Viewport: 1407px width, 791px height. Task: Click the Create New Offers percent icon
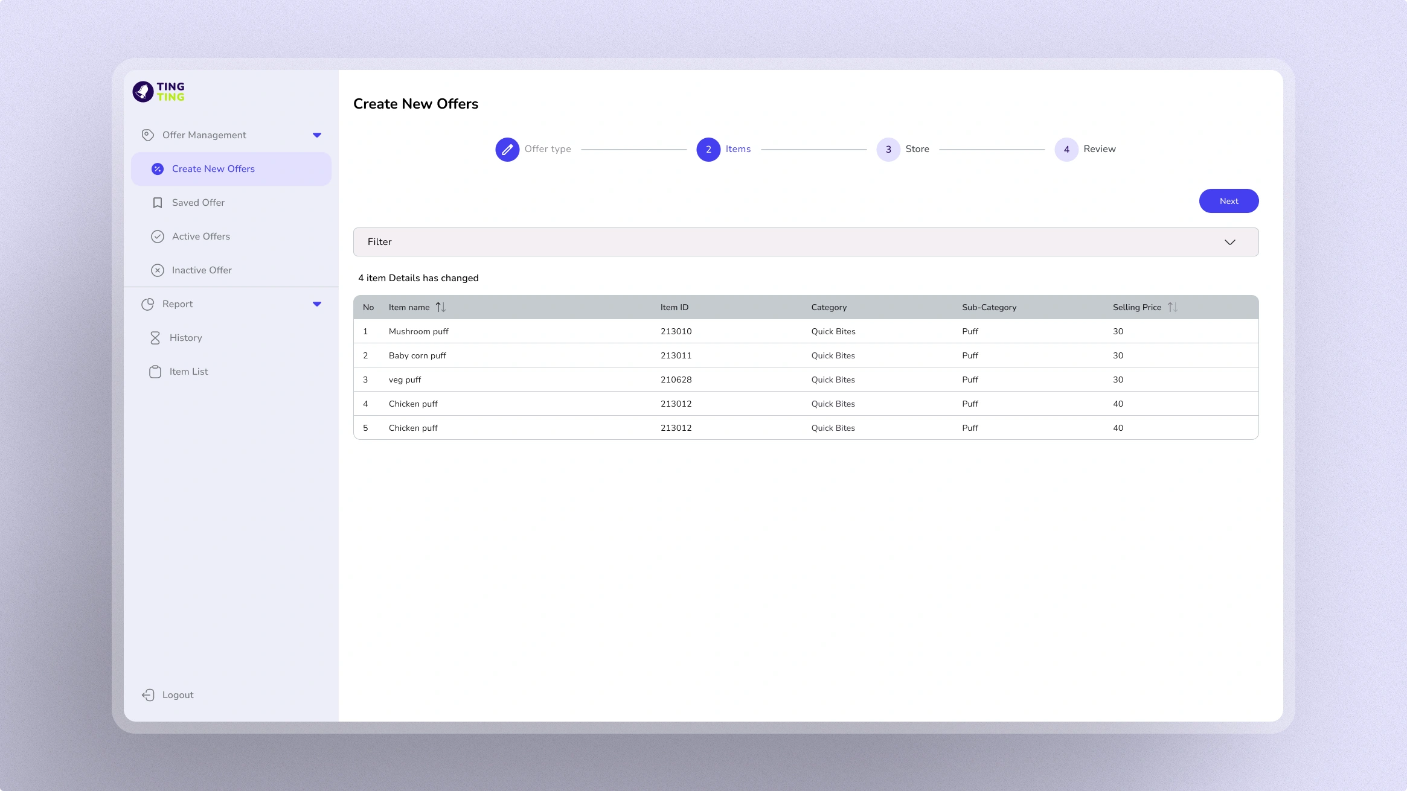click(158, 169)
